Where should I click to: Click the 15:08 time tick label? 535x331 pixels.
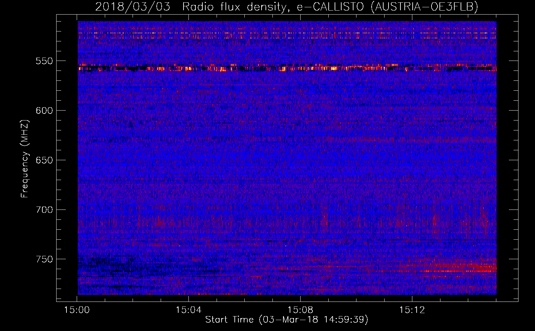pos(300,310)
